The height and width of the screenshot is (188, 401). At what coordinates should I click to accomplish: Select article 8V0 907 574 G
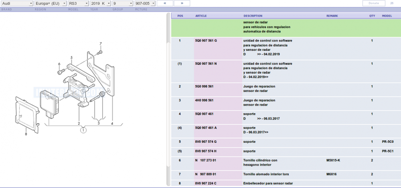coord(206,141)
